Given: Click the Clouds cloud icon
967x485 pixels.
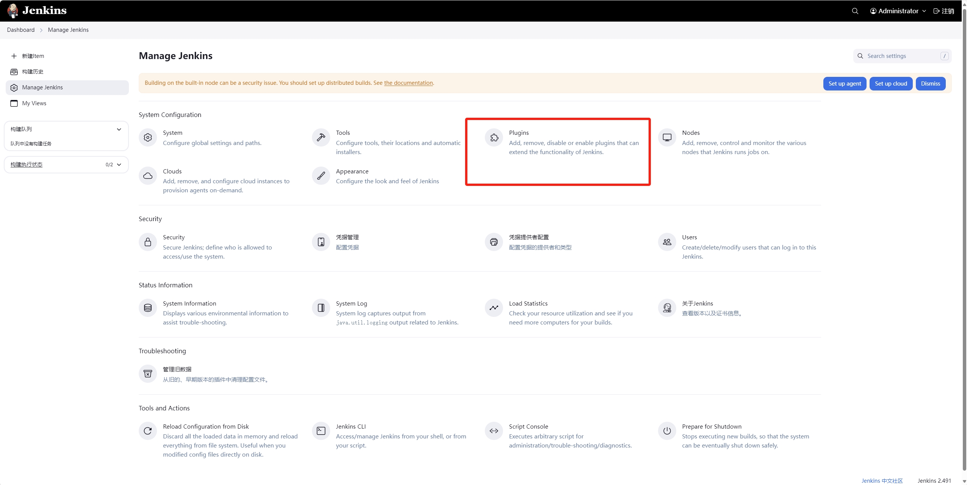Looking at the screenshot, I should click(148, 176).
